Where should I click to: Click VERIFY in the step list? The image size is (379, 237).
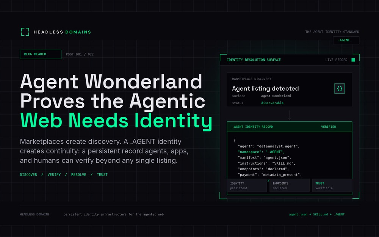pos(54,174)
